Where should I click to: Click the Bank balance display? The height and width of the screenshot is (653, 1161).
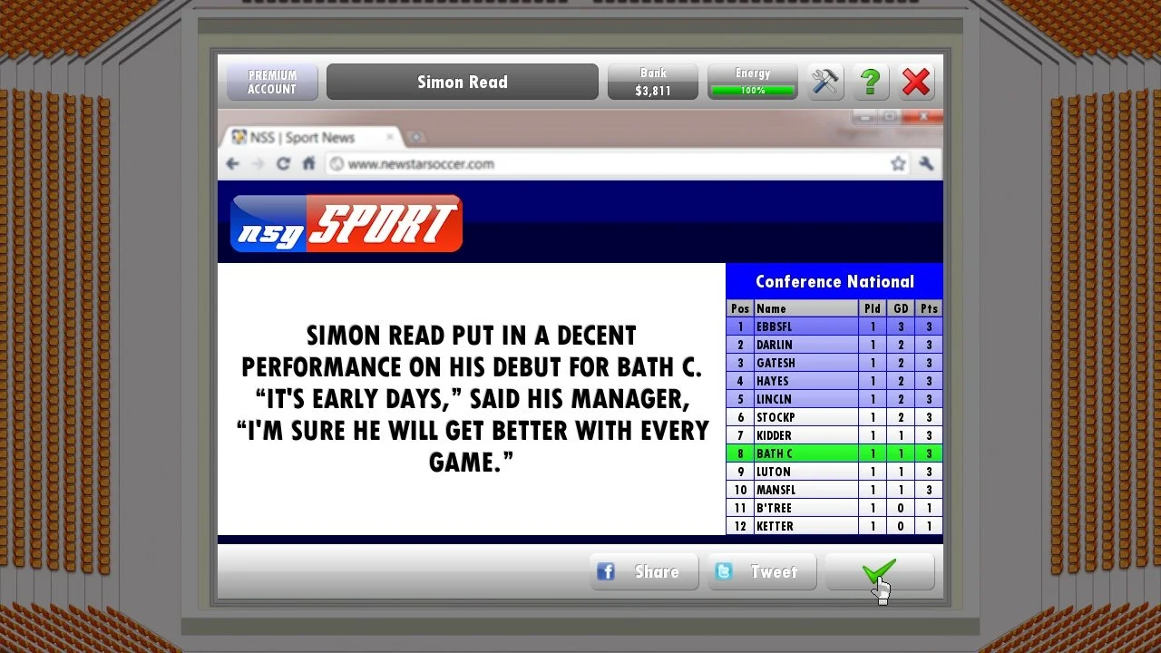[653, 82]
